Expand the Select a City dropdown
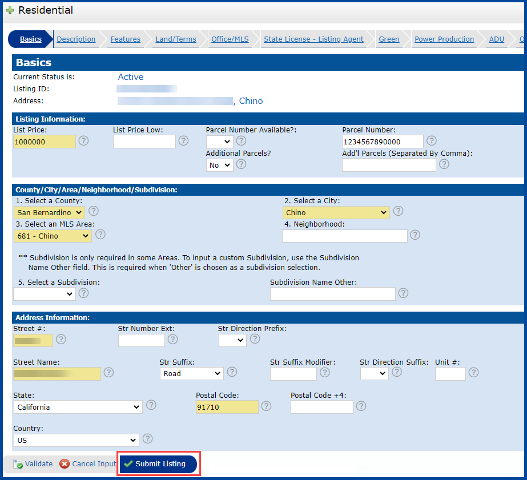The image size is (527, 480). click(336, 212)
